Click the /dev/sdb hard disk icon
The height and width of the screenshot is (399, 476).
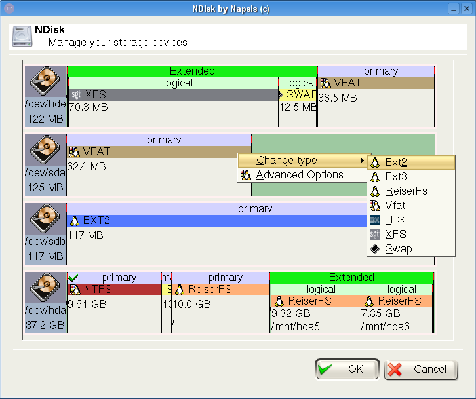(45, 219)
